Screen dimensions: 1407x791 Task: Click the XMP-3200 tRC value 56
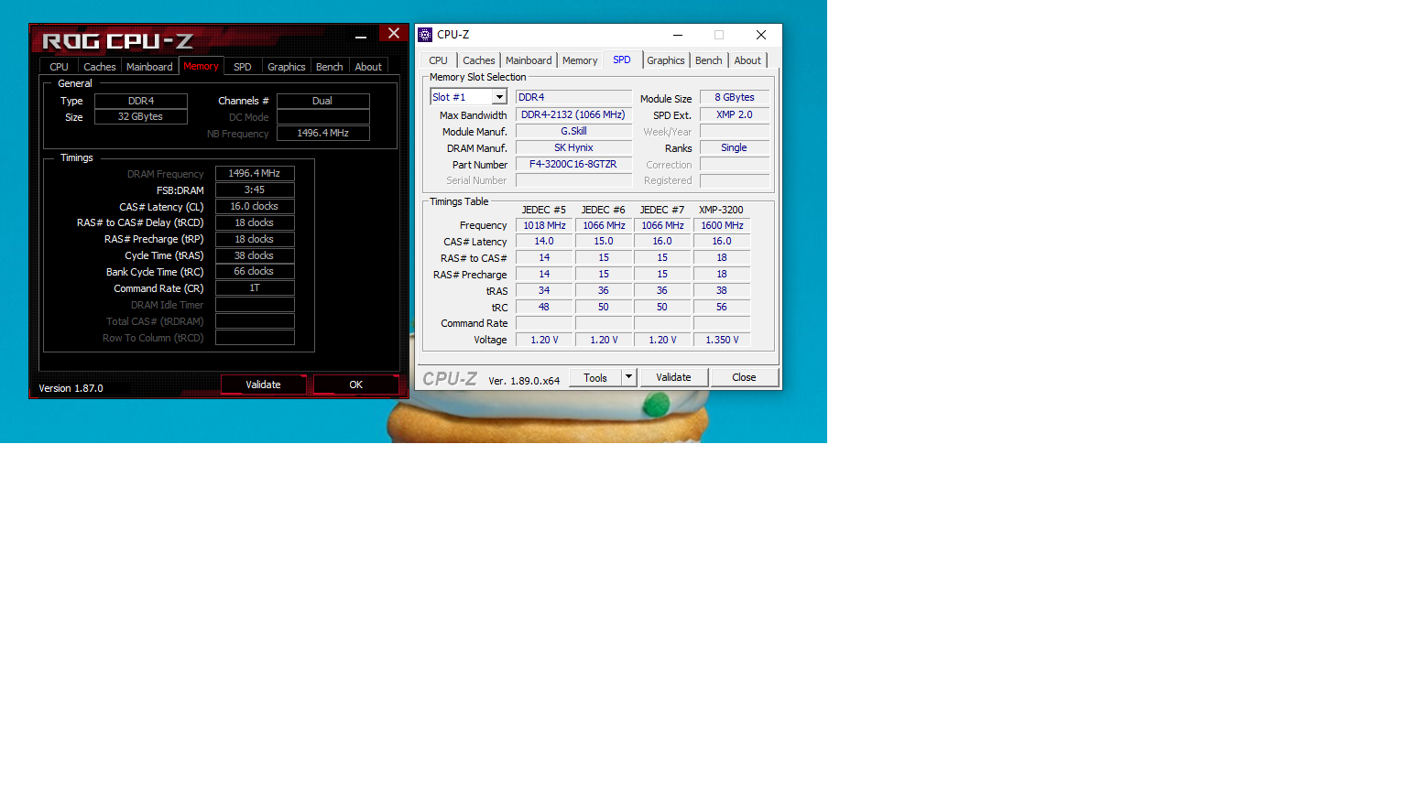pos(722,308)
